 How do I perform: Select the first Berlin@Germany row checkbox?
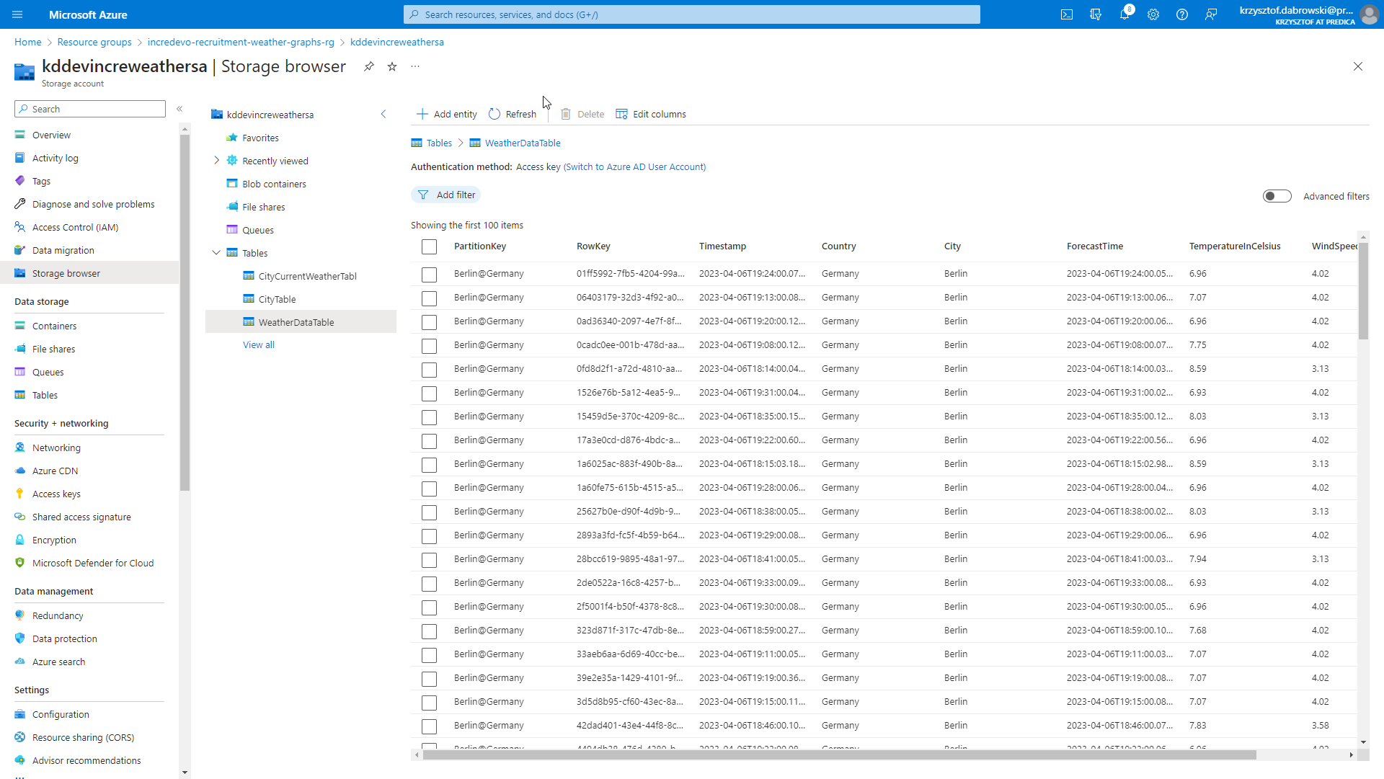coord(429,275)
